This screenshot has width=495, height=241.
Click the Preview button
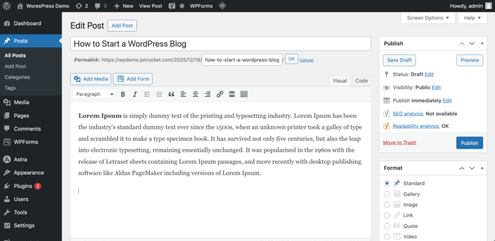[x=470, y=60]
